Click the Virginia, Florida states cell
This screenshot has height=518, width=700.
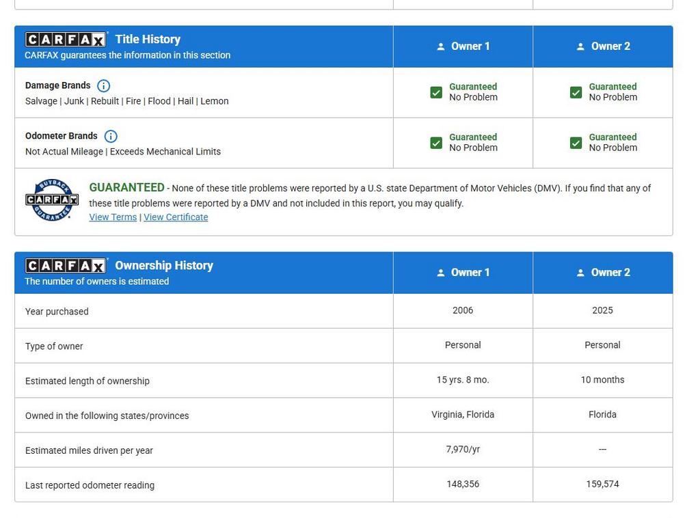tap(463, 415)
